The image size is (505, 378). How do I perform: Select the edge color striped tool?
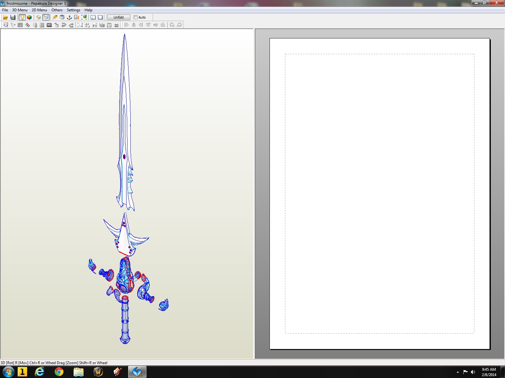click(x=27, y=25)
